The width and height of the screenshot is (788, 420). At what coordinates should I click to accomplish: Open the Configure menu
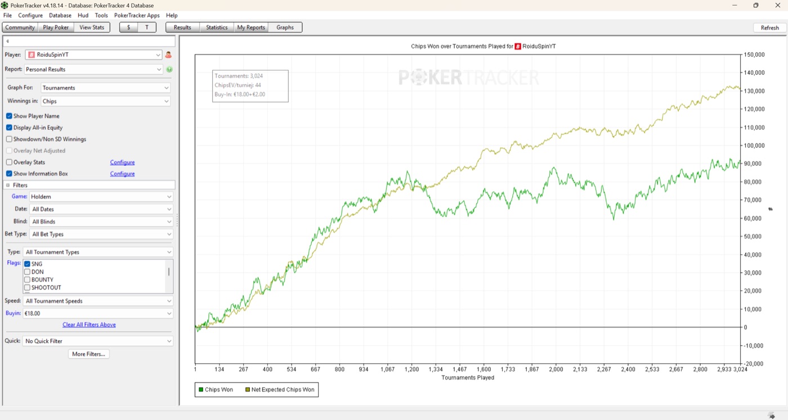30,16
